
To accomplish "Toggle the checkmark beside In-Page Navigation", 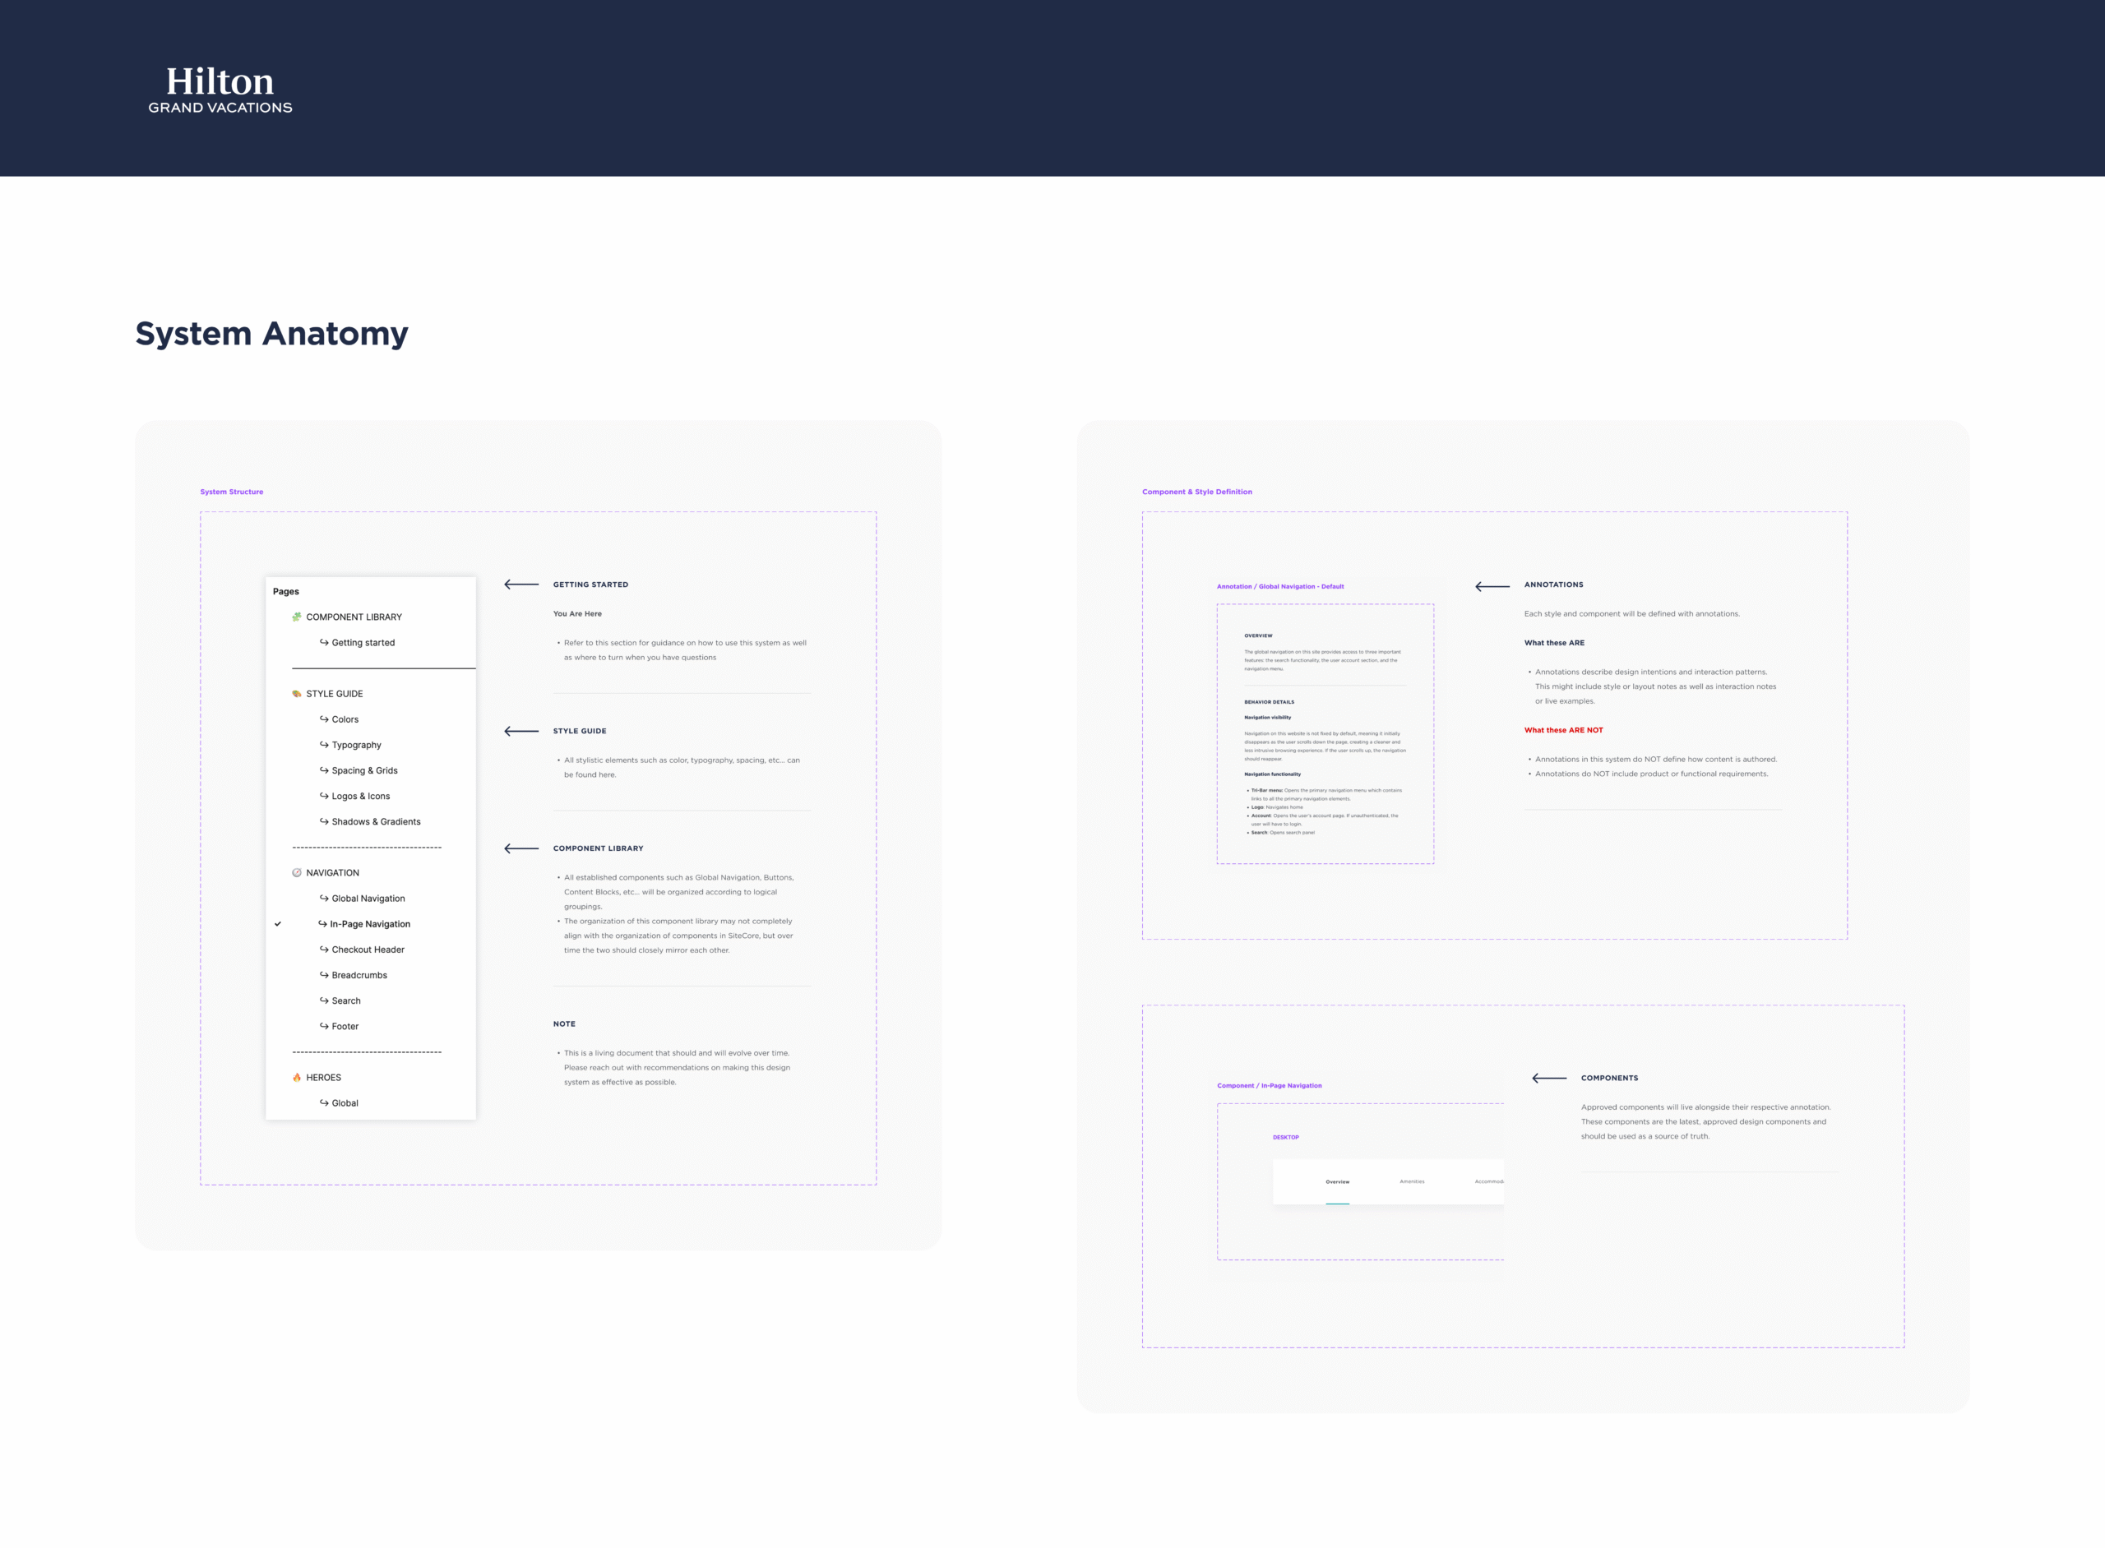I will 280,924.
